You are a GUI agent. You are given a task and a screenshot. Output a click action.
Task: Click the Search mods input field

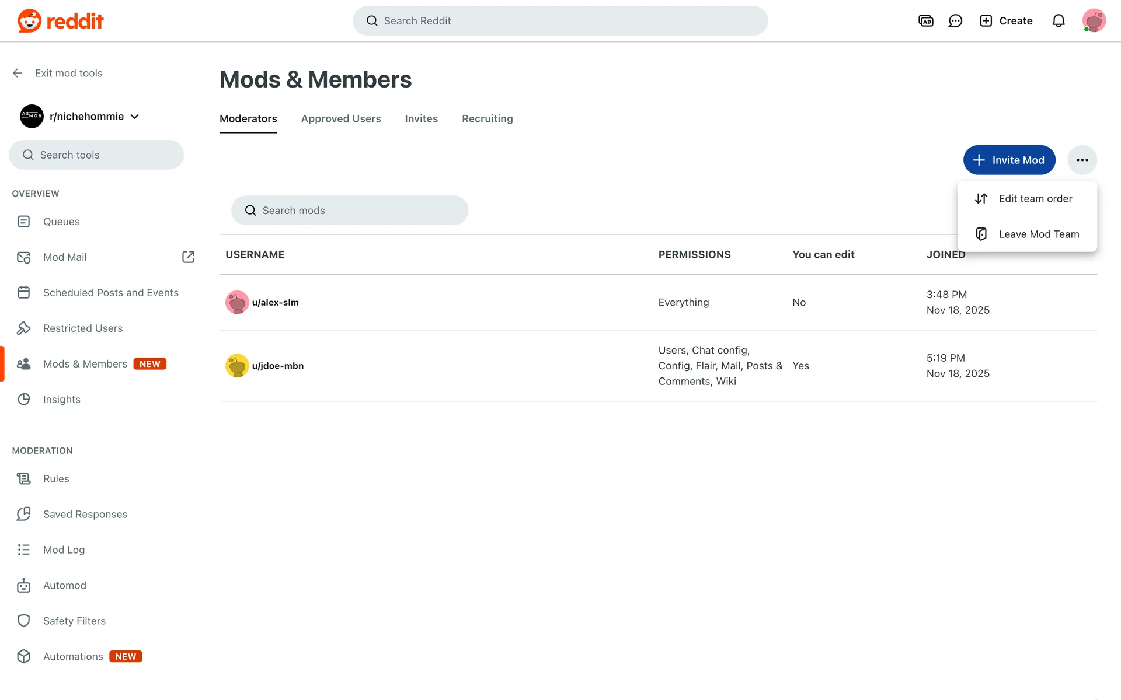[350, 211]
